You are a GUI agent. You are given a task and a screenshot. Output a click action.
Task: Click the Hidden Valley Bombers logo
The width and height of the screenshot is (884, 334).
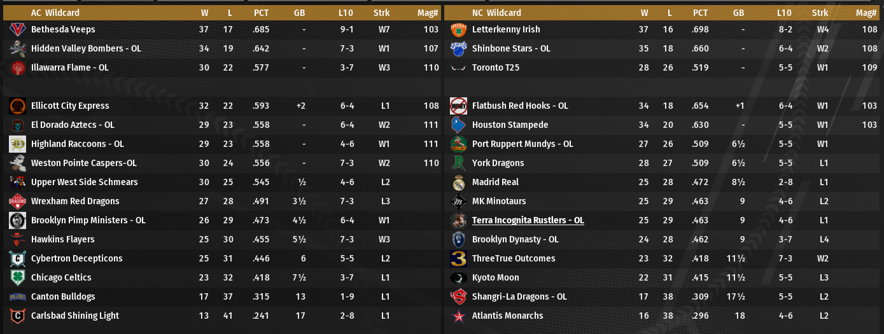pos(17,48)
